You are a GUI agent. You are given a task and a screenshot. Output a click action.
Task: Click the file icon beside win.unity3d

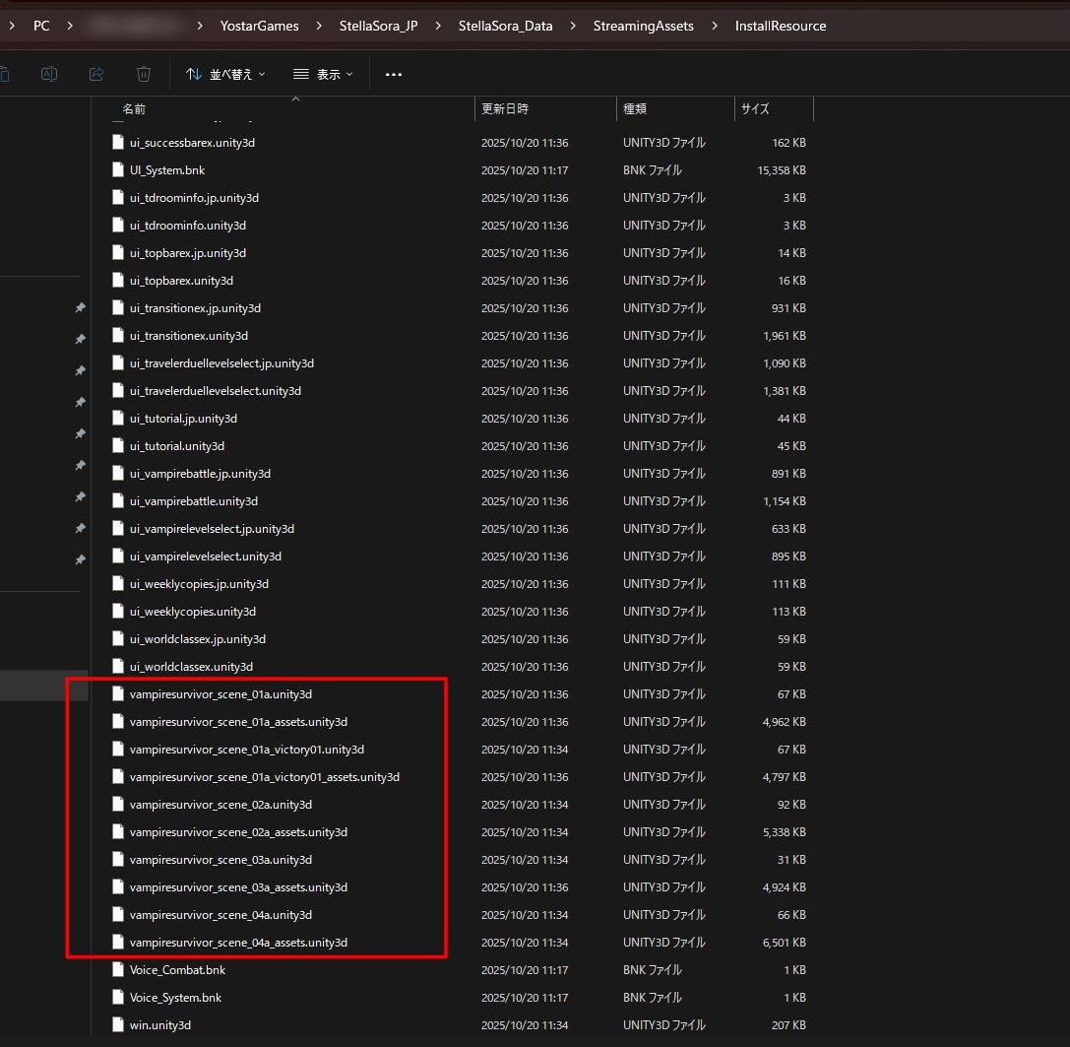pyautogui.click(x=119, y=1025)
